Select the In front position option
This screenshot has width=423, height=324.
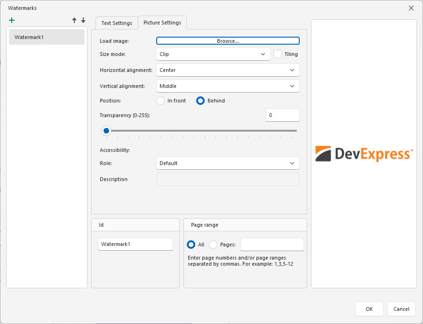[x=160, y=101]
